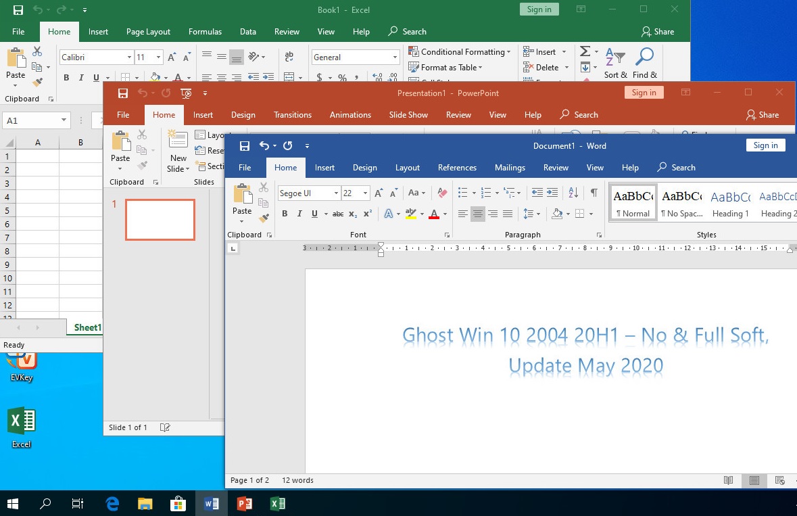Image resolution: width=797 pixels, height=516 pixels.
Task: Click Share in PowerPoint window
Action: (763, 115)
